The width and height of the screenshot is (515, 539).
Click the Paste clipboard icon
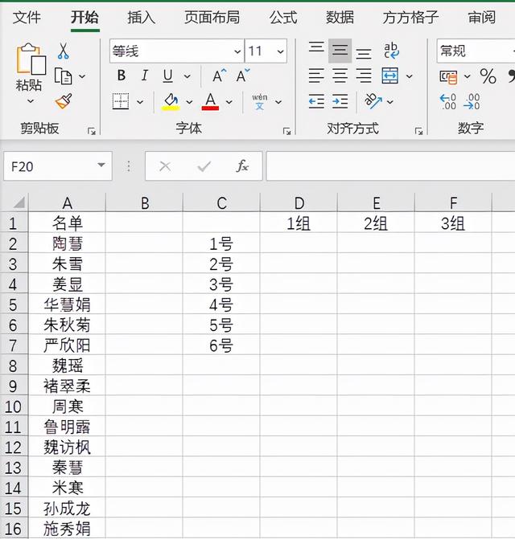pos(30,61)
